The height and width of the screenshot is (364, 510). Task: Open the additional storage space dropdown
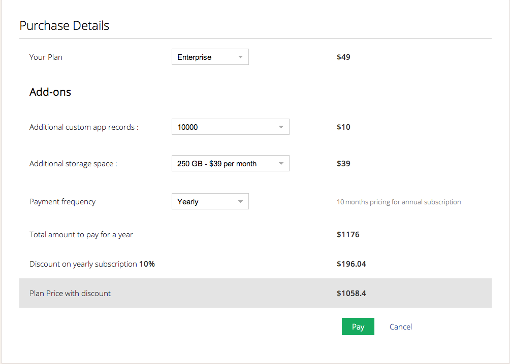[x=230, y=164]
